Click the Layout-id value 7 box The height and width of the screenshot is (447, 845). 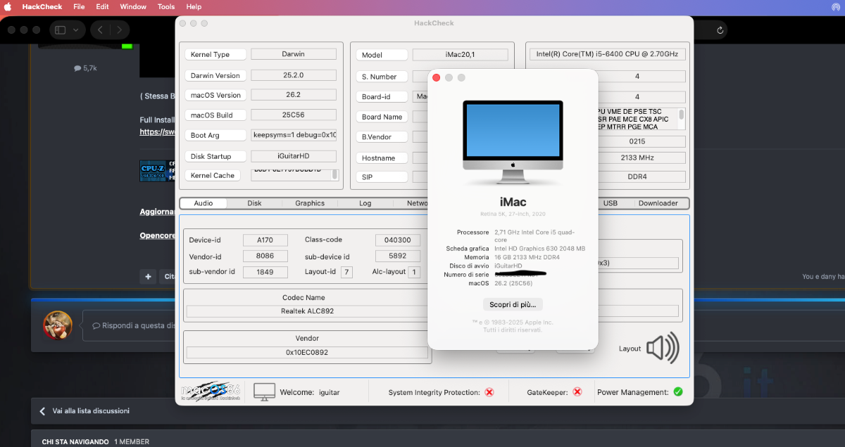pos(346,272)
